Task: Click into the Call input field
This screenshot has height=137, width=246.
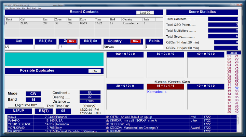Action: [x=19, y=47]
